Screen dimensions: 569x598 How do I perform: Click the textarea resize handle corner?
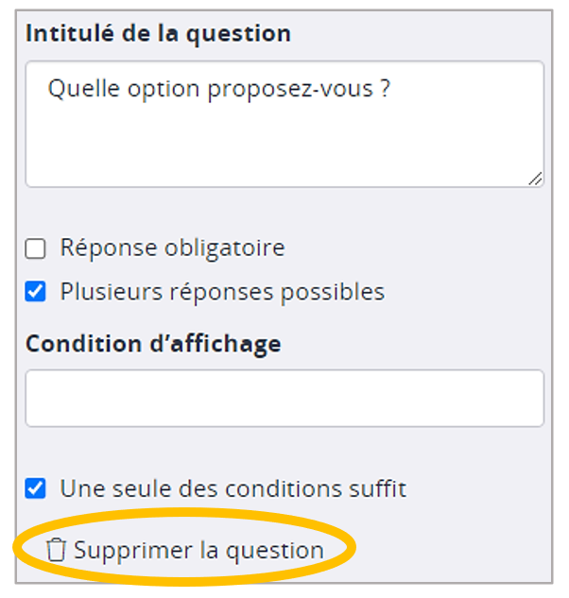tap(535, 178)
